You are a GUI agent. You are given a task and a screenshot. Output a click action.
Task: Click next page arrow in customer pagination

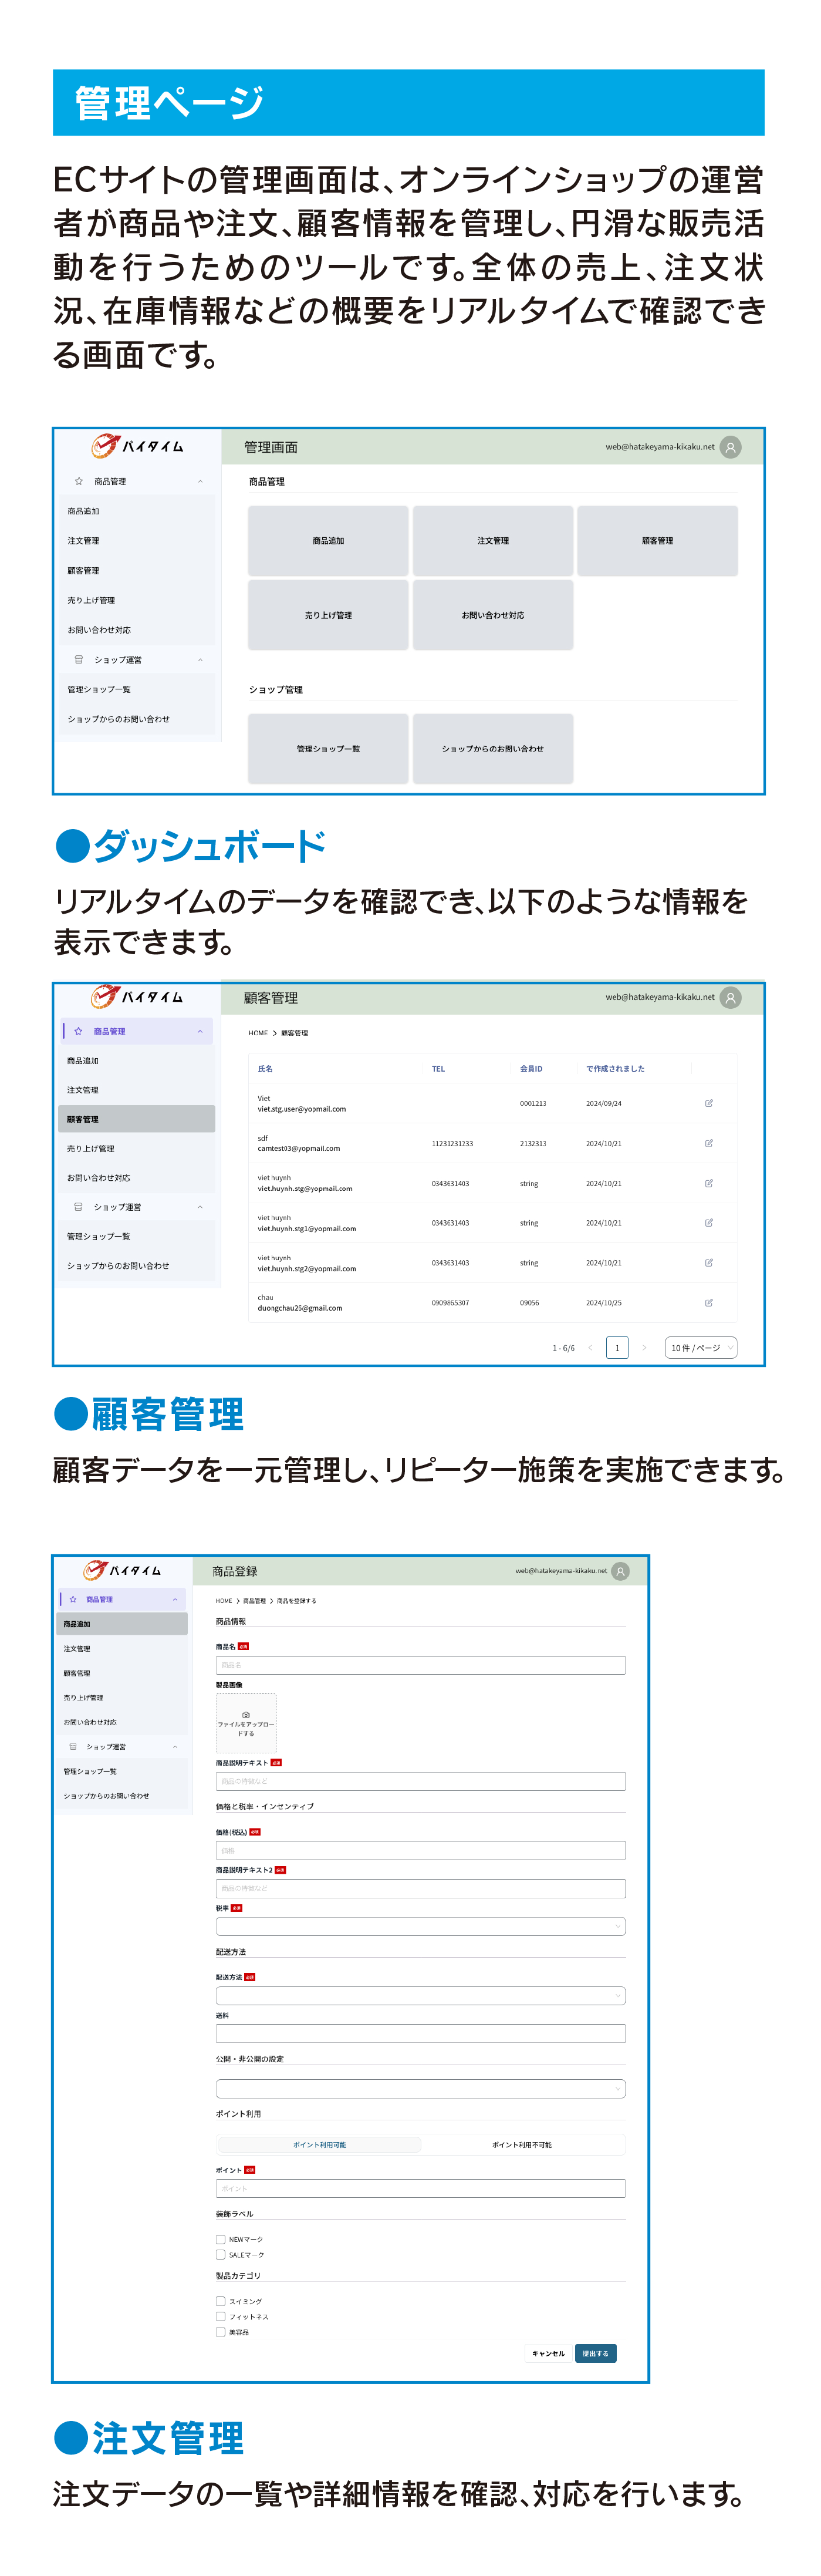(x=644, y=1348)
